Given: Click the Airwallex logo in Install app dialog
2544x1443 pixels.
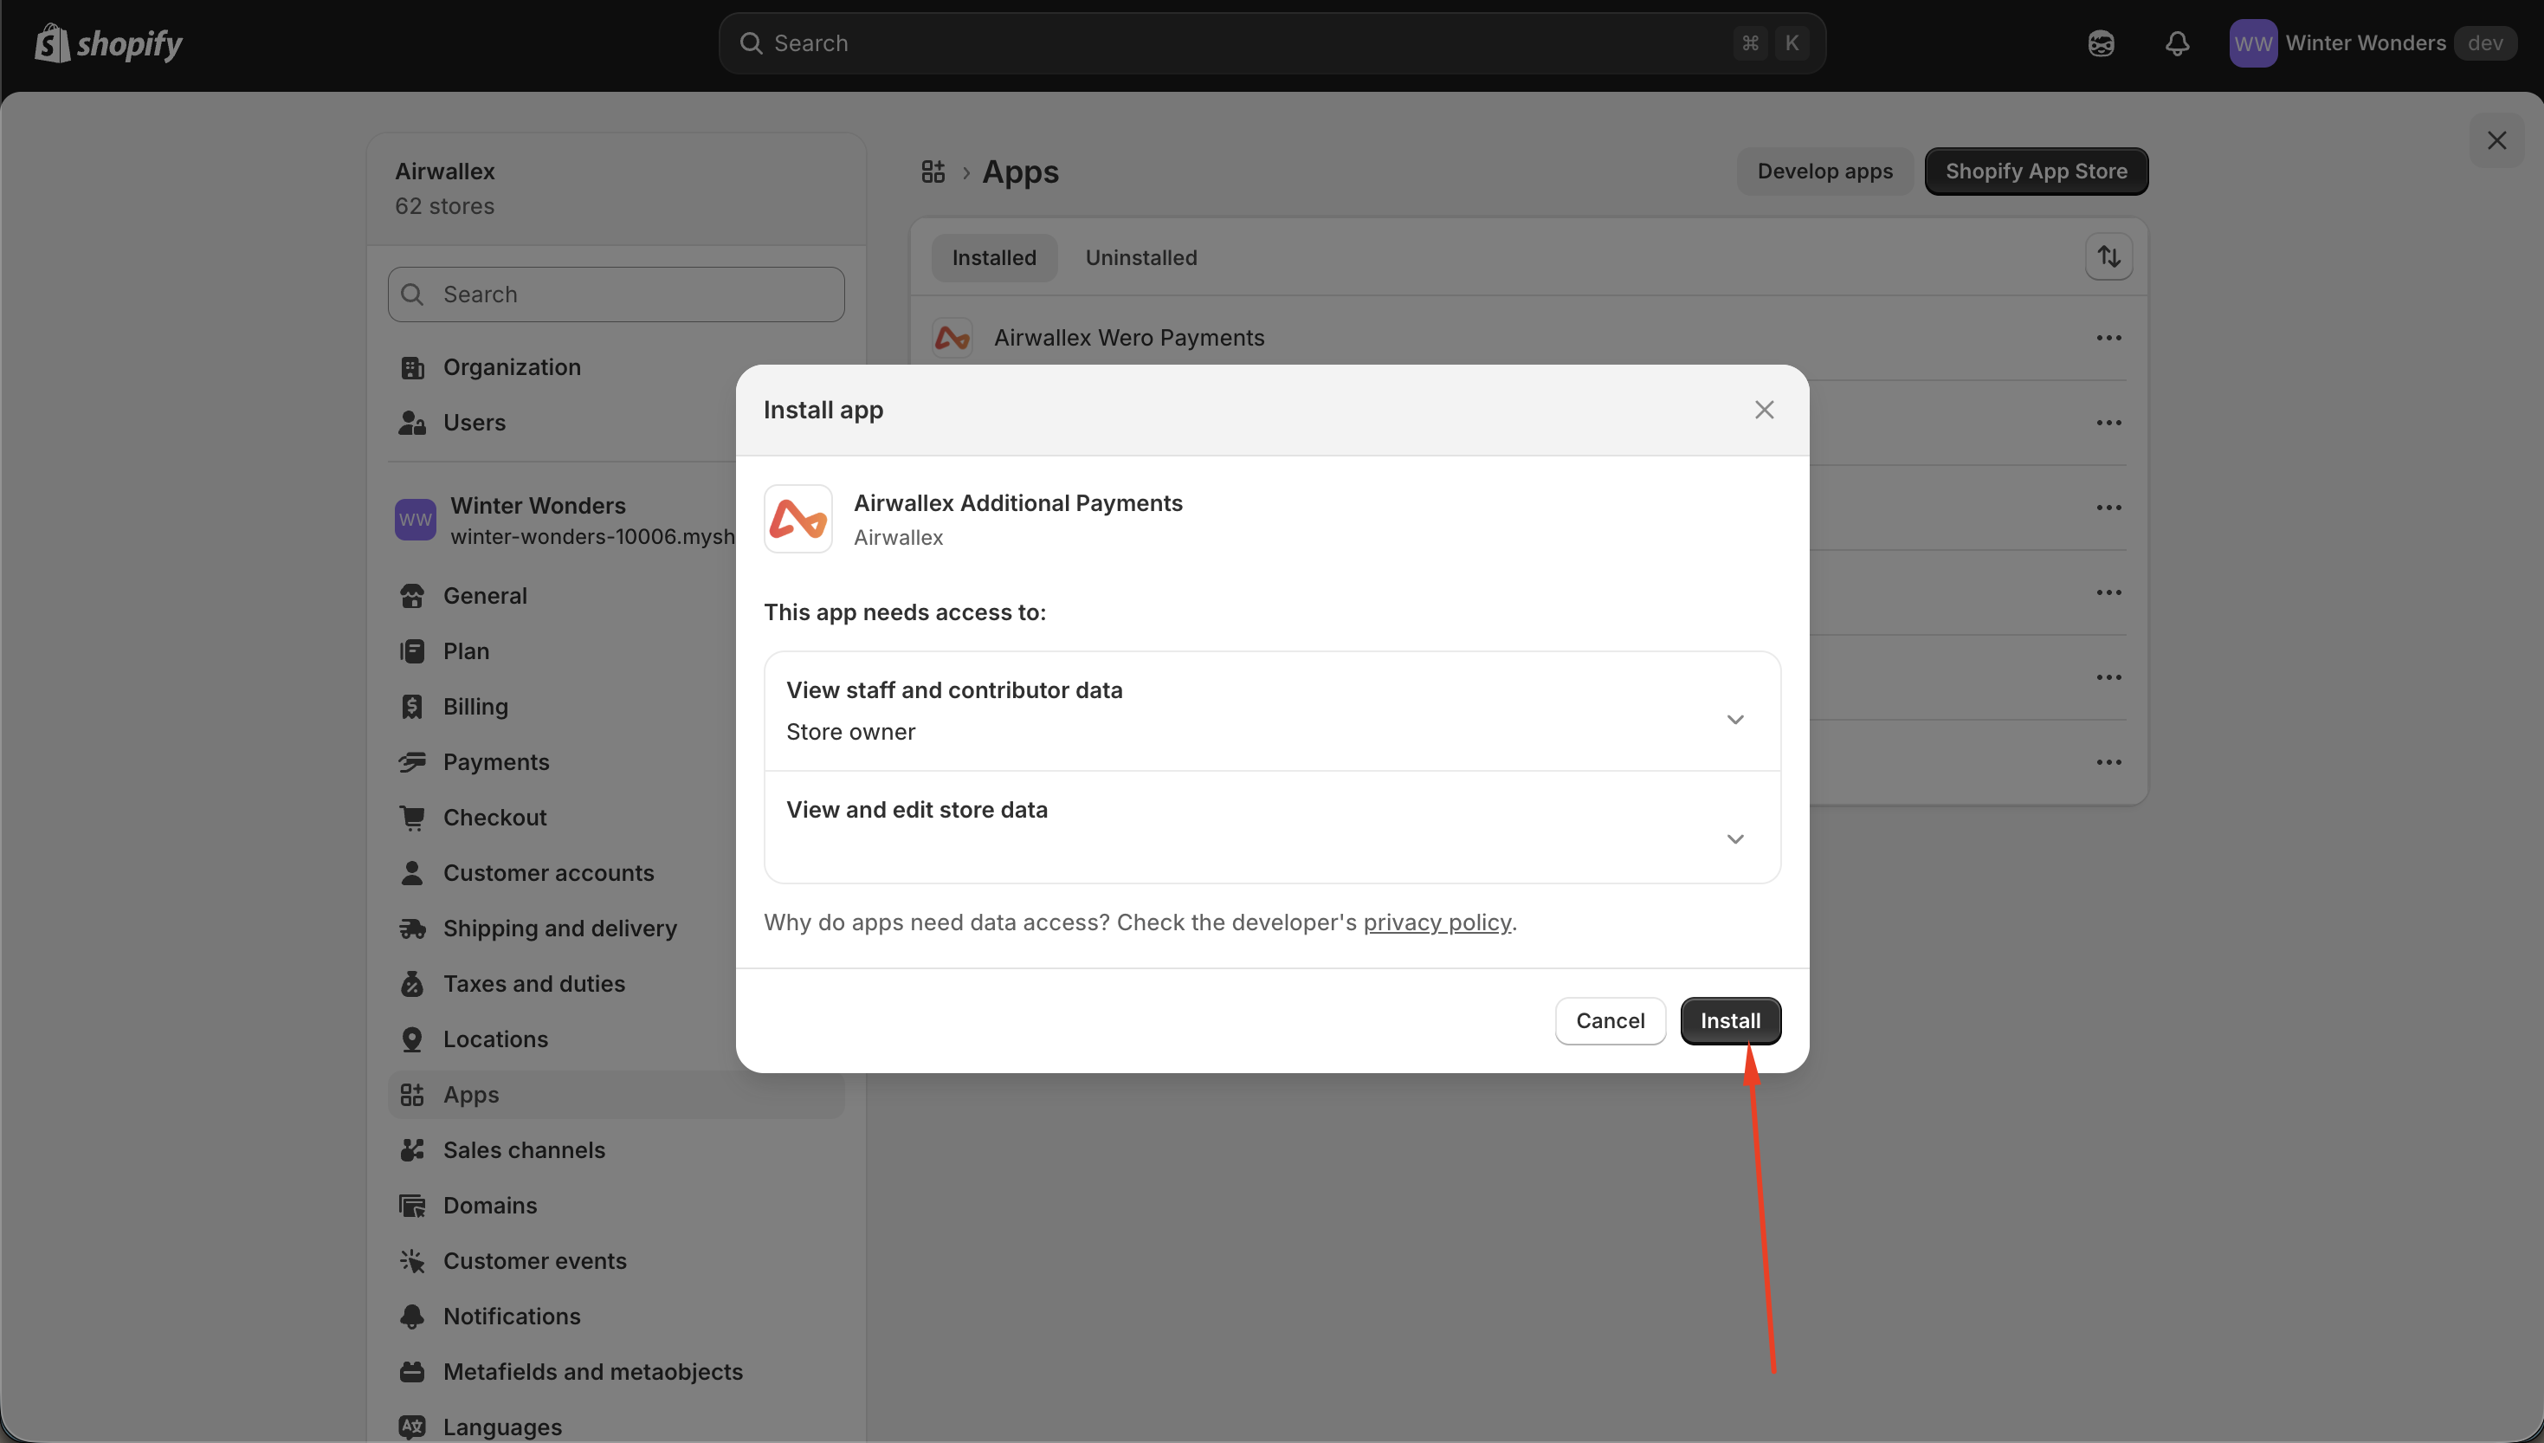Looking at the screenshot, I should pos(797,518).
